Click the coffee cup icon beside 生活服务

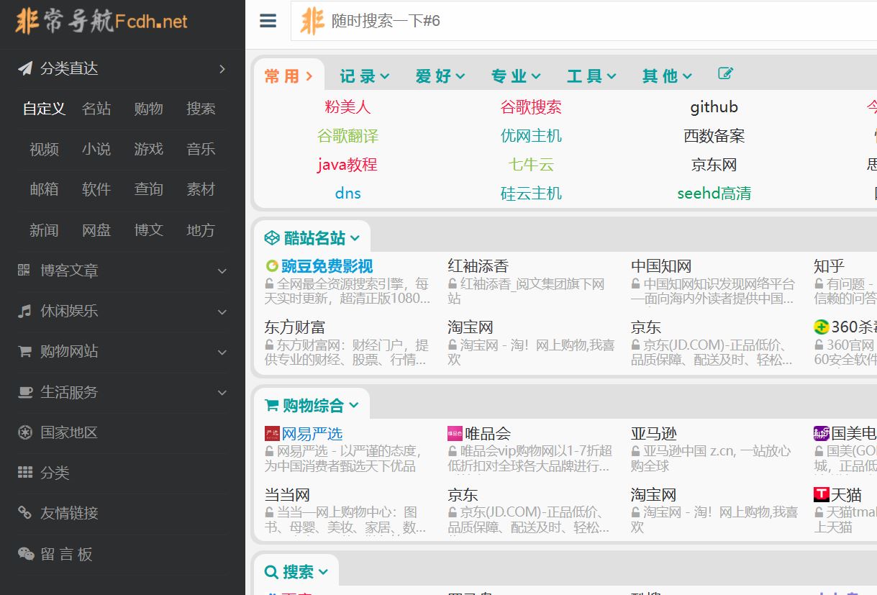(25, 392)
